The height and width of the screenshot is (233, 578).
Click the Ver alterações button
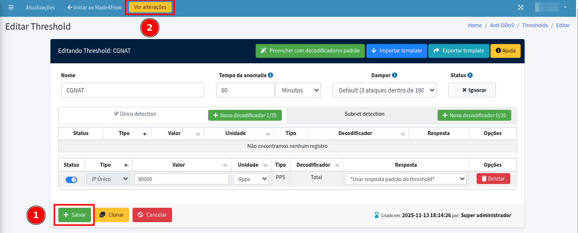click(x=150, y=7)
